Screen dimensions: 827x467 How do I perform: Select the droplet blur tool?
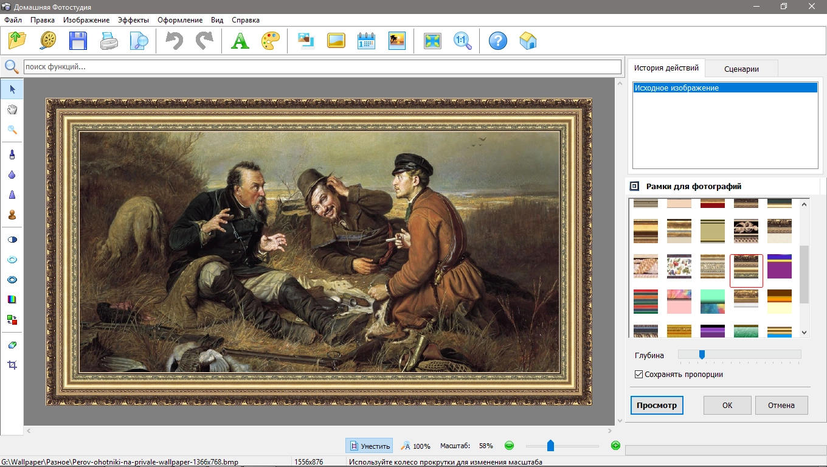12,175
